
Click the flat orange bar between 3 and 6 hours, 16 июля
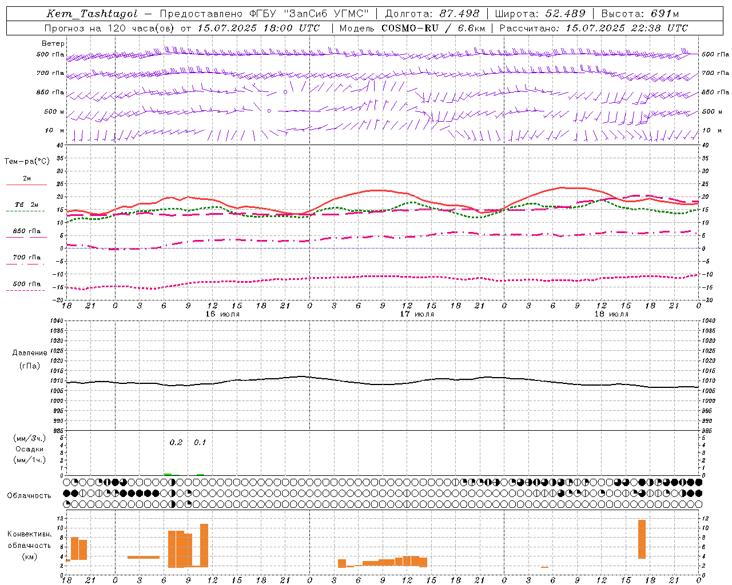point(144,557)
